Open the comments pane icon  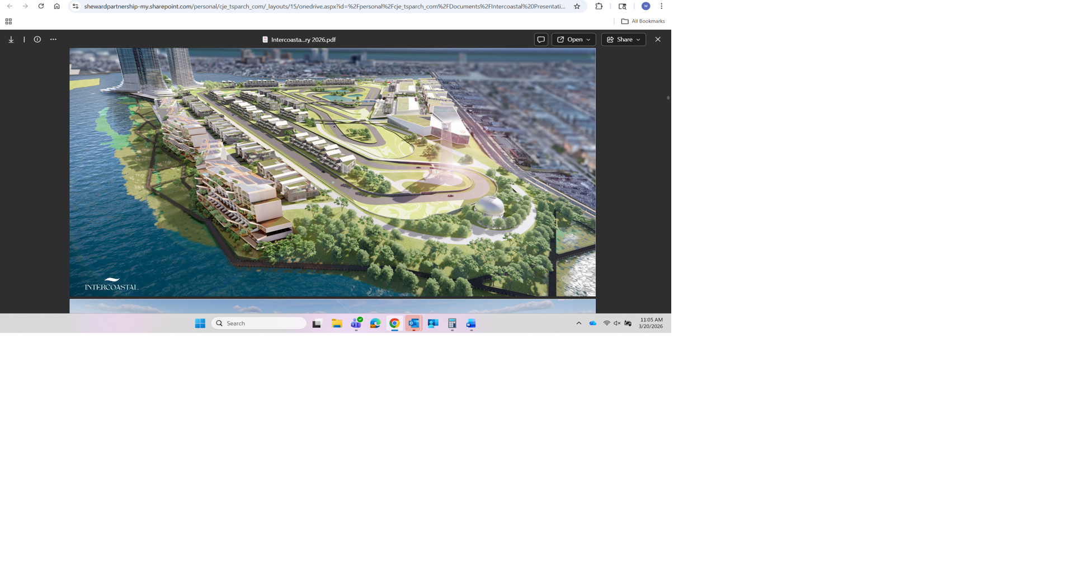pos(541,40)
